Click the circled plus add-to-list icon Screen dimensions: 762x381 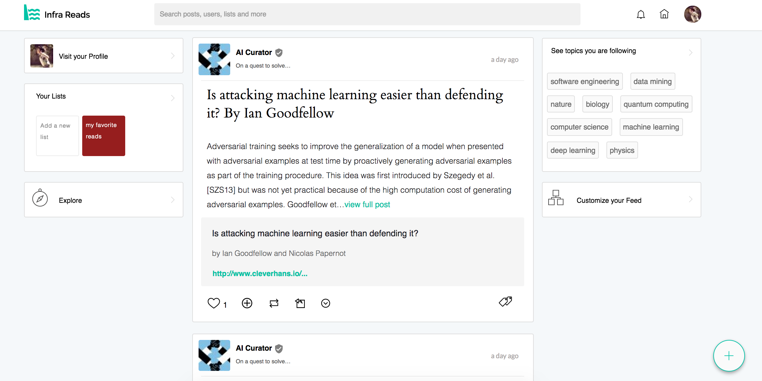(x=247, y=303)
